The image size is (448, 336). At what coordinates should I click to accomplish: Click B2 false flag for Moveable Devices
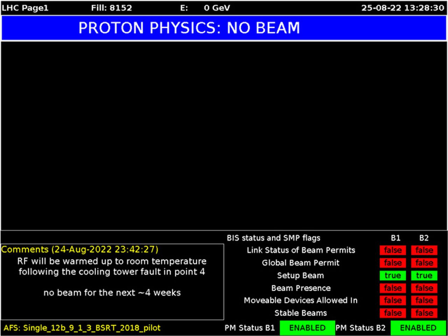[424, 300]
